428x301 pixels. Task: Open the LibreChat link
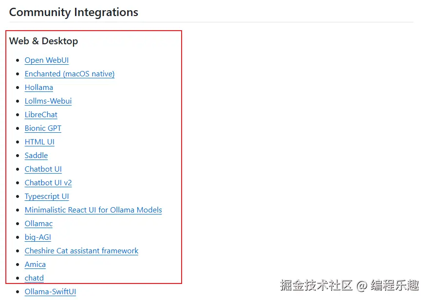[x=41, y=115]
